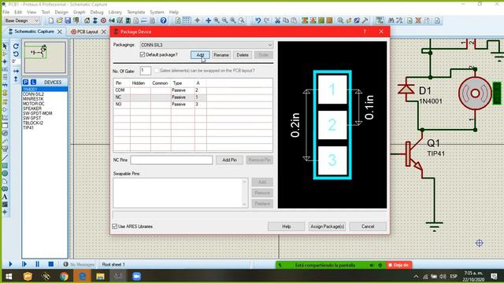Viewport: 504px width, 283px height.
Task: Click the Cancel button in dialog
Action: tap(368, 226)
